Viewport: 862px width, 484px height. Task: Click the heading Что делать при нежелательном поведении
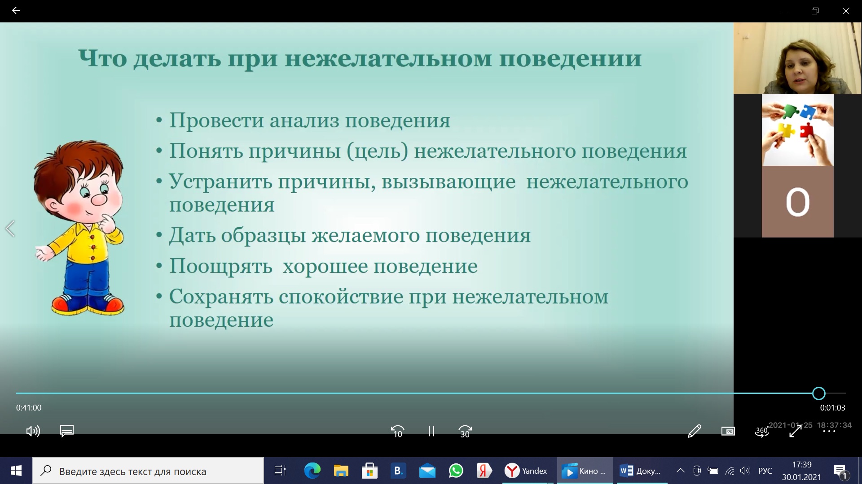(x=360, y=58)
